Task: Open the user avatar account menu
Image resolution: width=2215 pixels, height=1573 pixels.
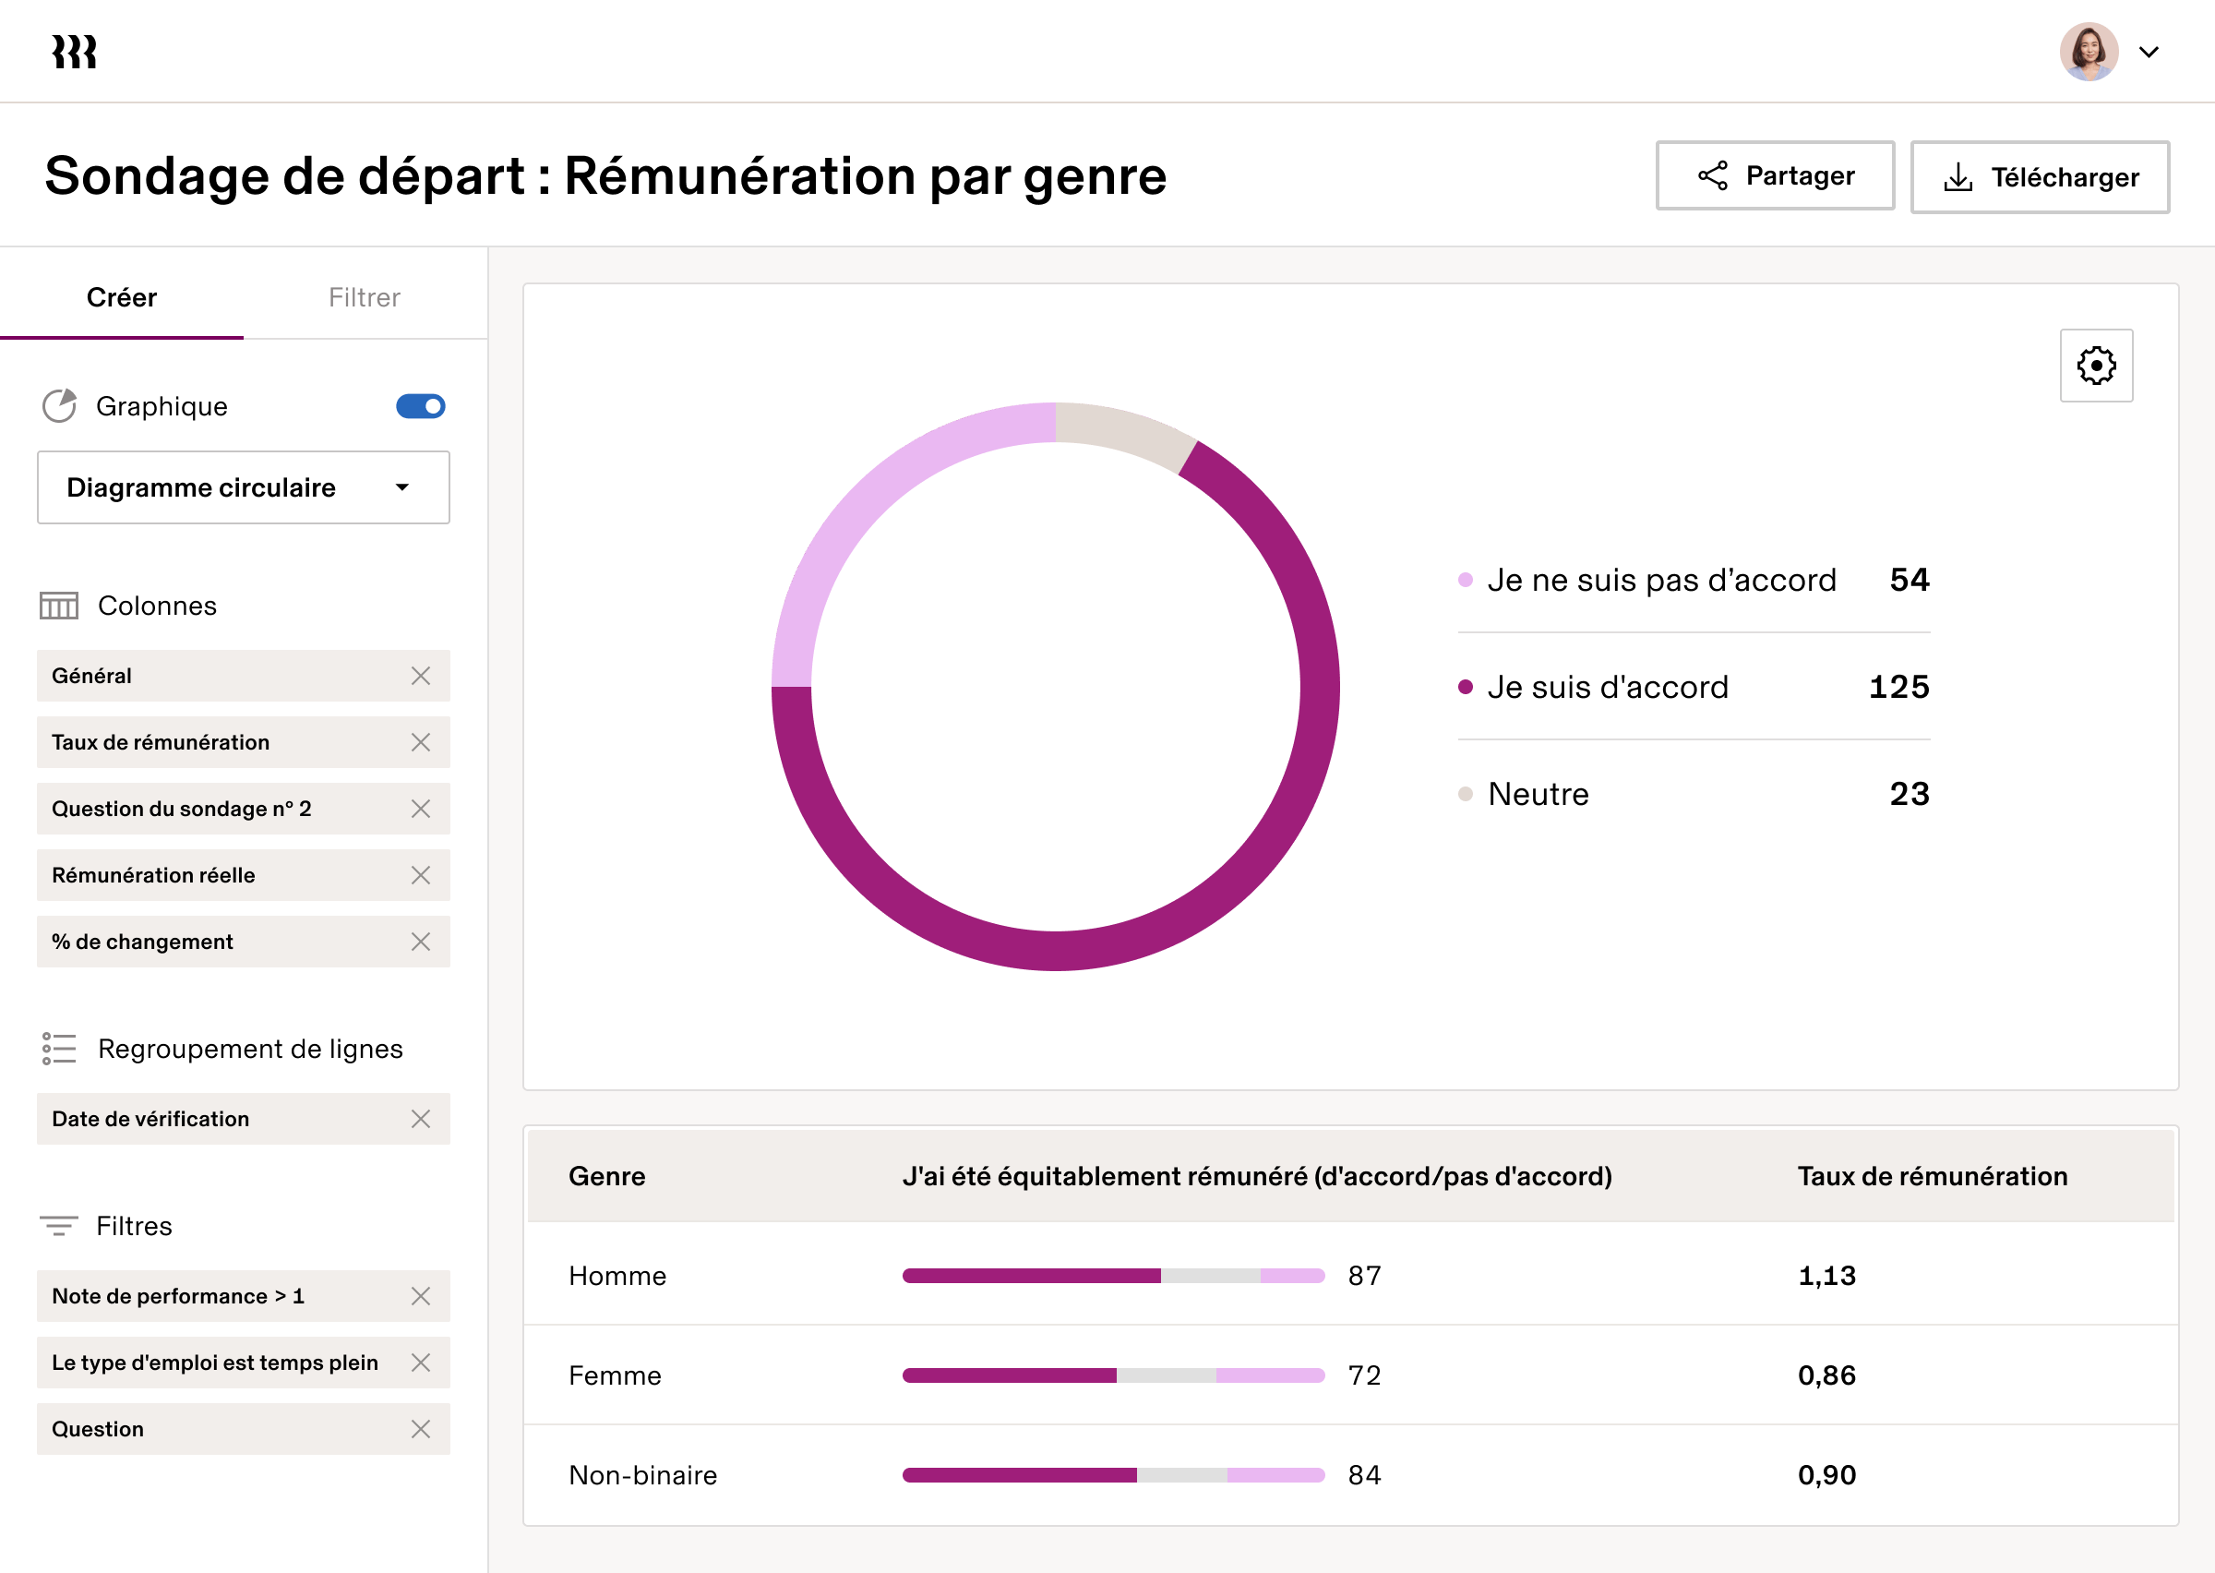Action: click(x=2089, y=52)
